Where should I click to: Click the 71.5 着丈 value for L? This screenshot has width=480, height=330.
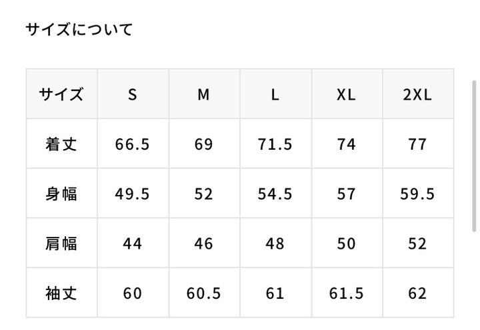click(x=275, y=144)
